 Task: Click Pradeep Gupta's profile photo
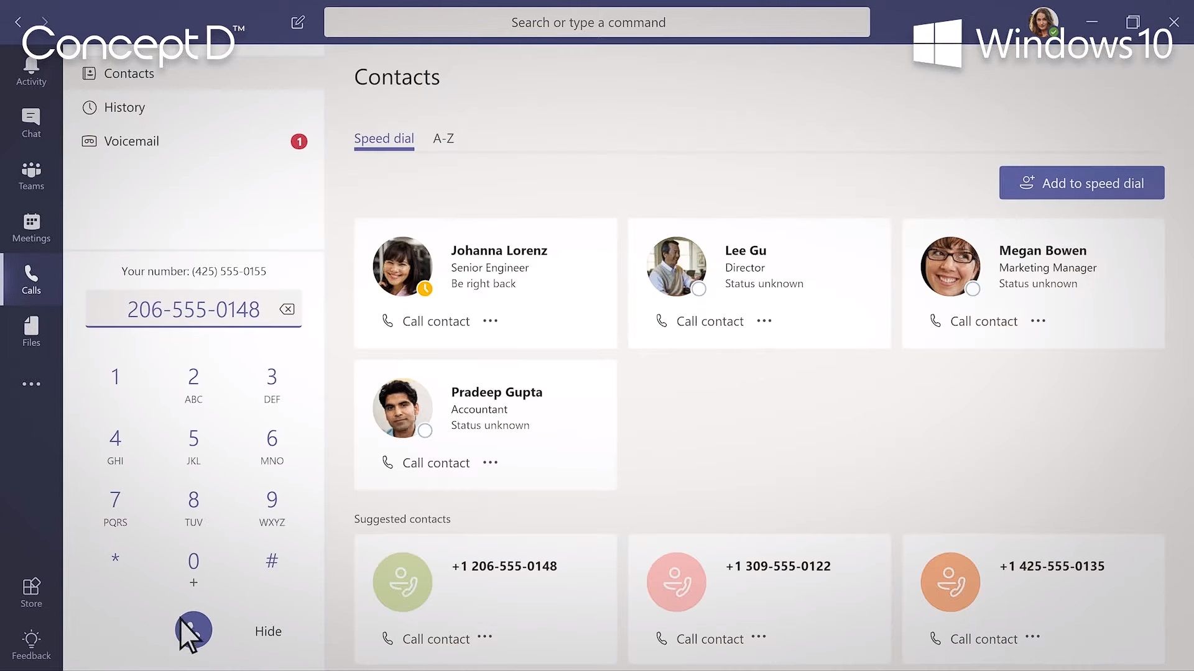coord(402,408)
